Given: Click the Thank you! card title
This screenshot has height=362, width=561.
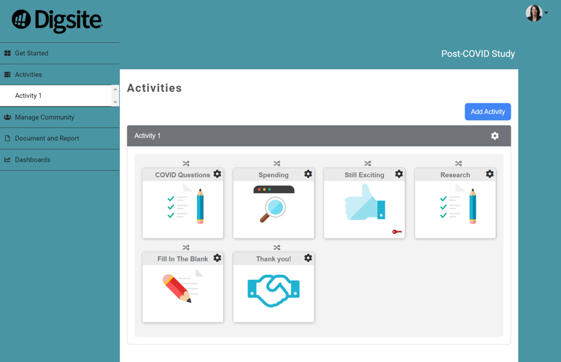Looking at the screenshot, I should (273, 259).
